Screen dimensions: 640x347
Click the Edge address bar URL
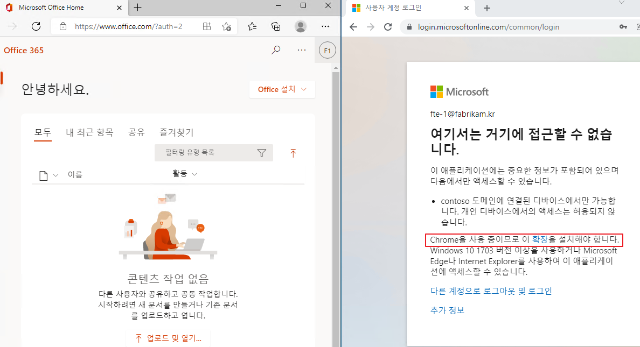pyautogui.click(x=129, y=26)
